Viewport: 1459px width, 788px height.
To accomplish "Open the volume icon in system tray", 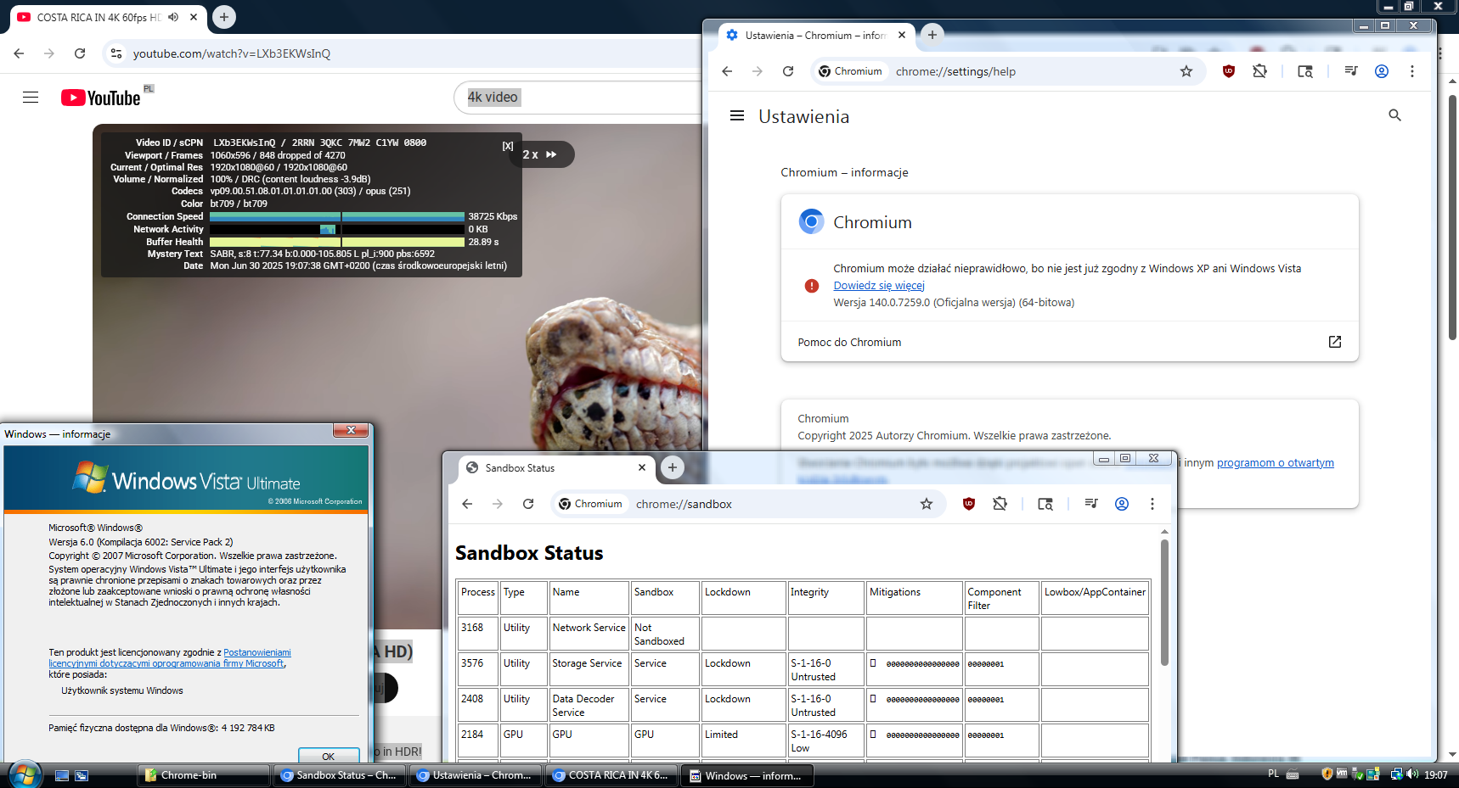I will (x=1412, y=774).
